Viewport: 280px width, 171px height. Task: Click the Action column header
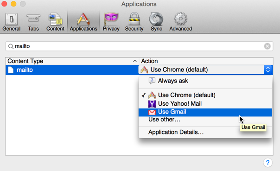pos(206,61)
